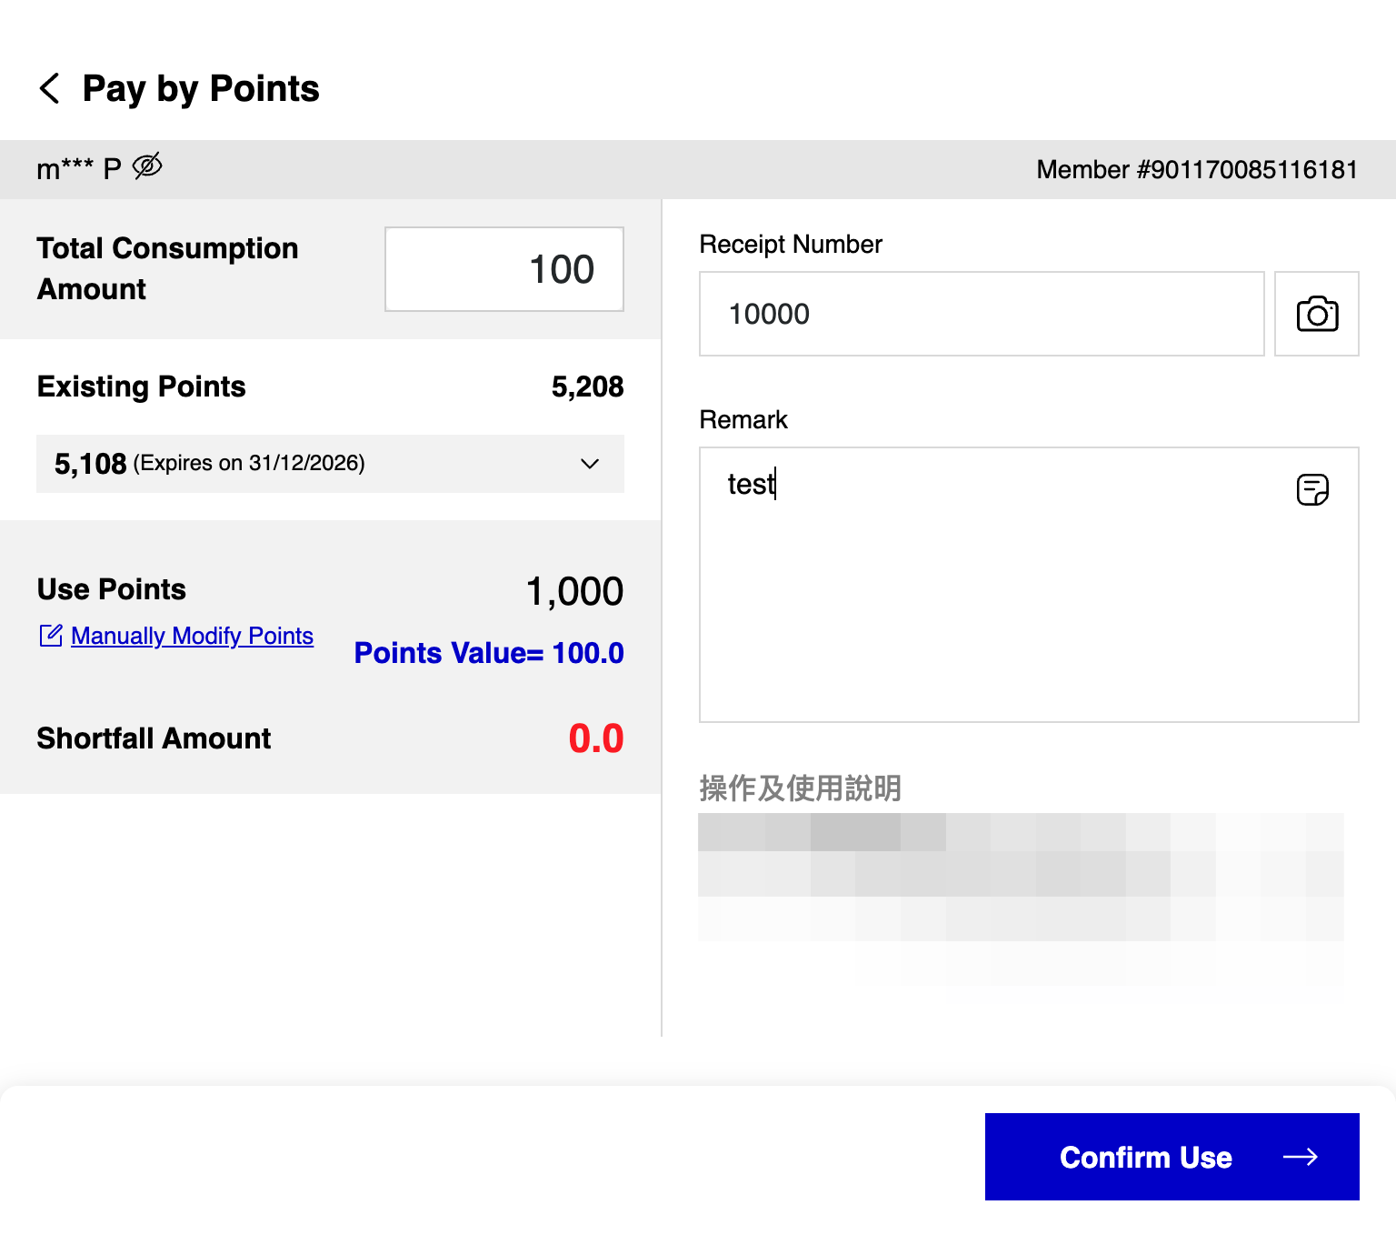
Task: Click the Existing Points label
Action: [142, 387]
